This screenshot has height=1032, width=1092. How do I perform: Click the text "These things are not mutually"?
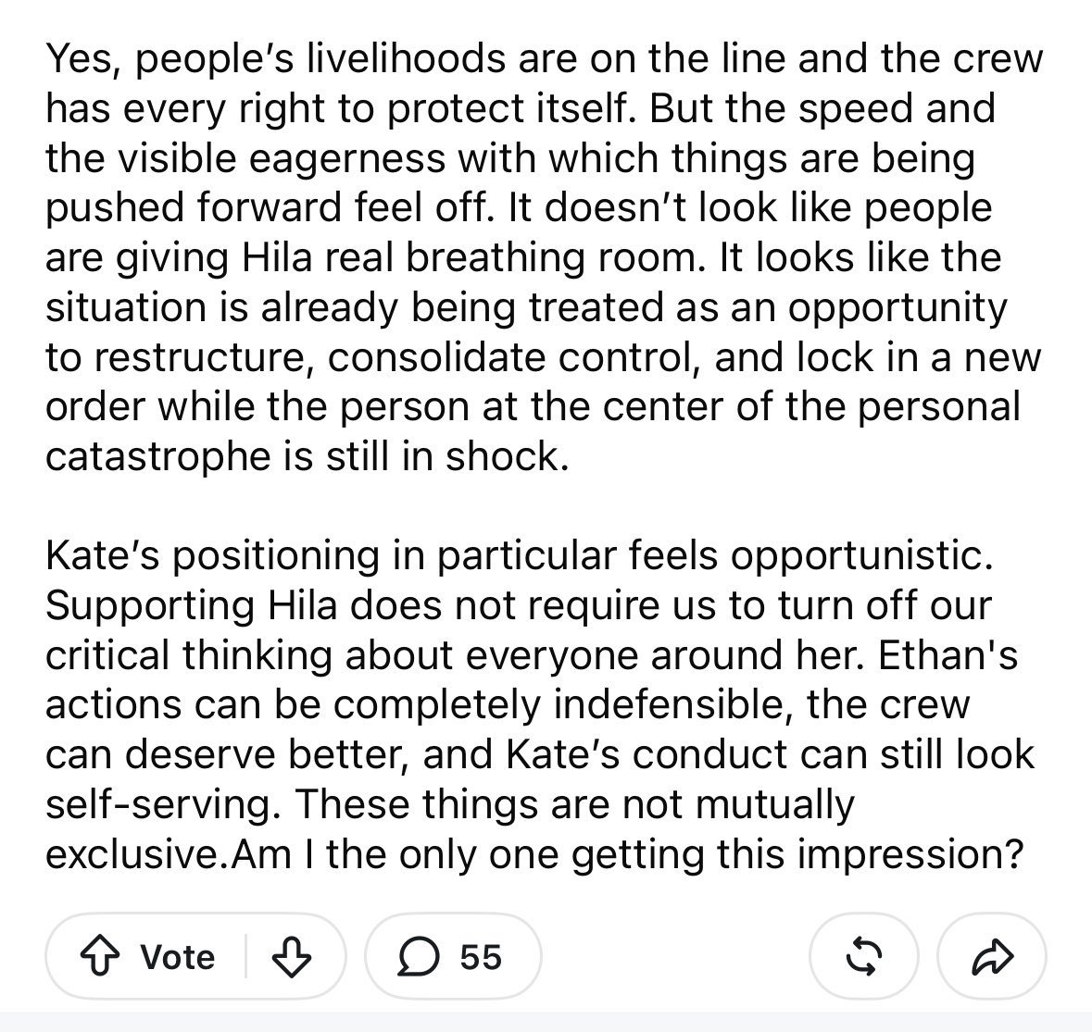point(574,804)
